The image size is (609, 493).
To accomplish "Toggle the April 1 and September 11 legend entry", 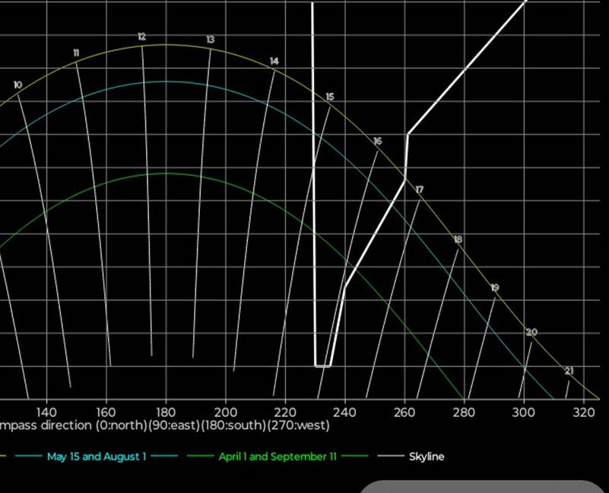I will (x=278, y=456).
